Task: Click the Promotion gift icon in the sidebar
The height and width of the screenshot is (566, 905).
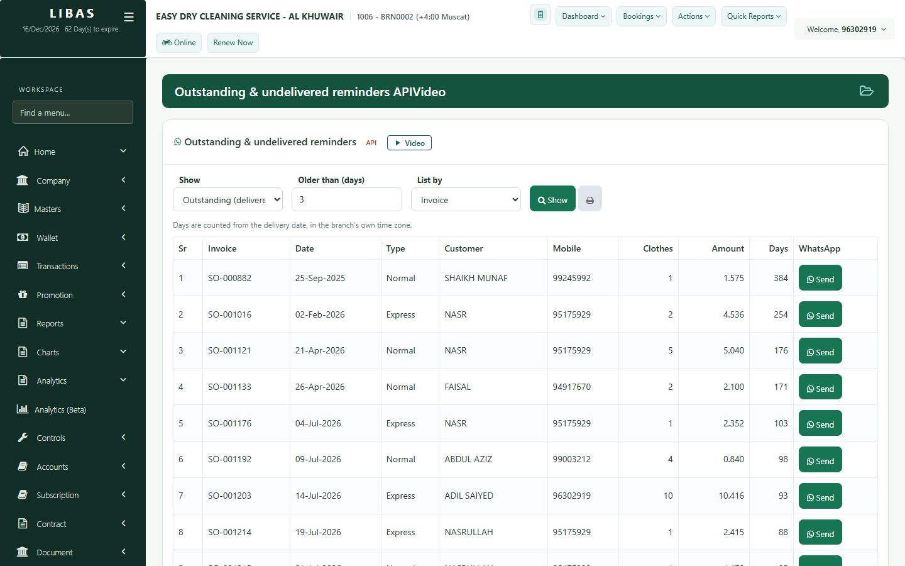Action: 23,294
